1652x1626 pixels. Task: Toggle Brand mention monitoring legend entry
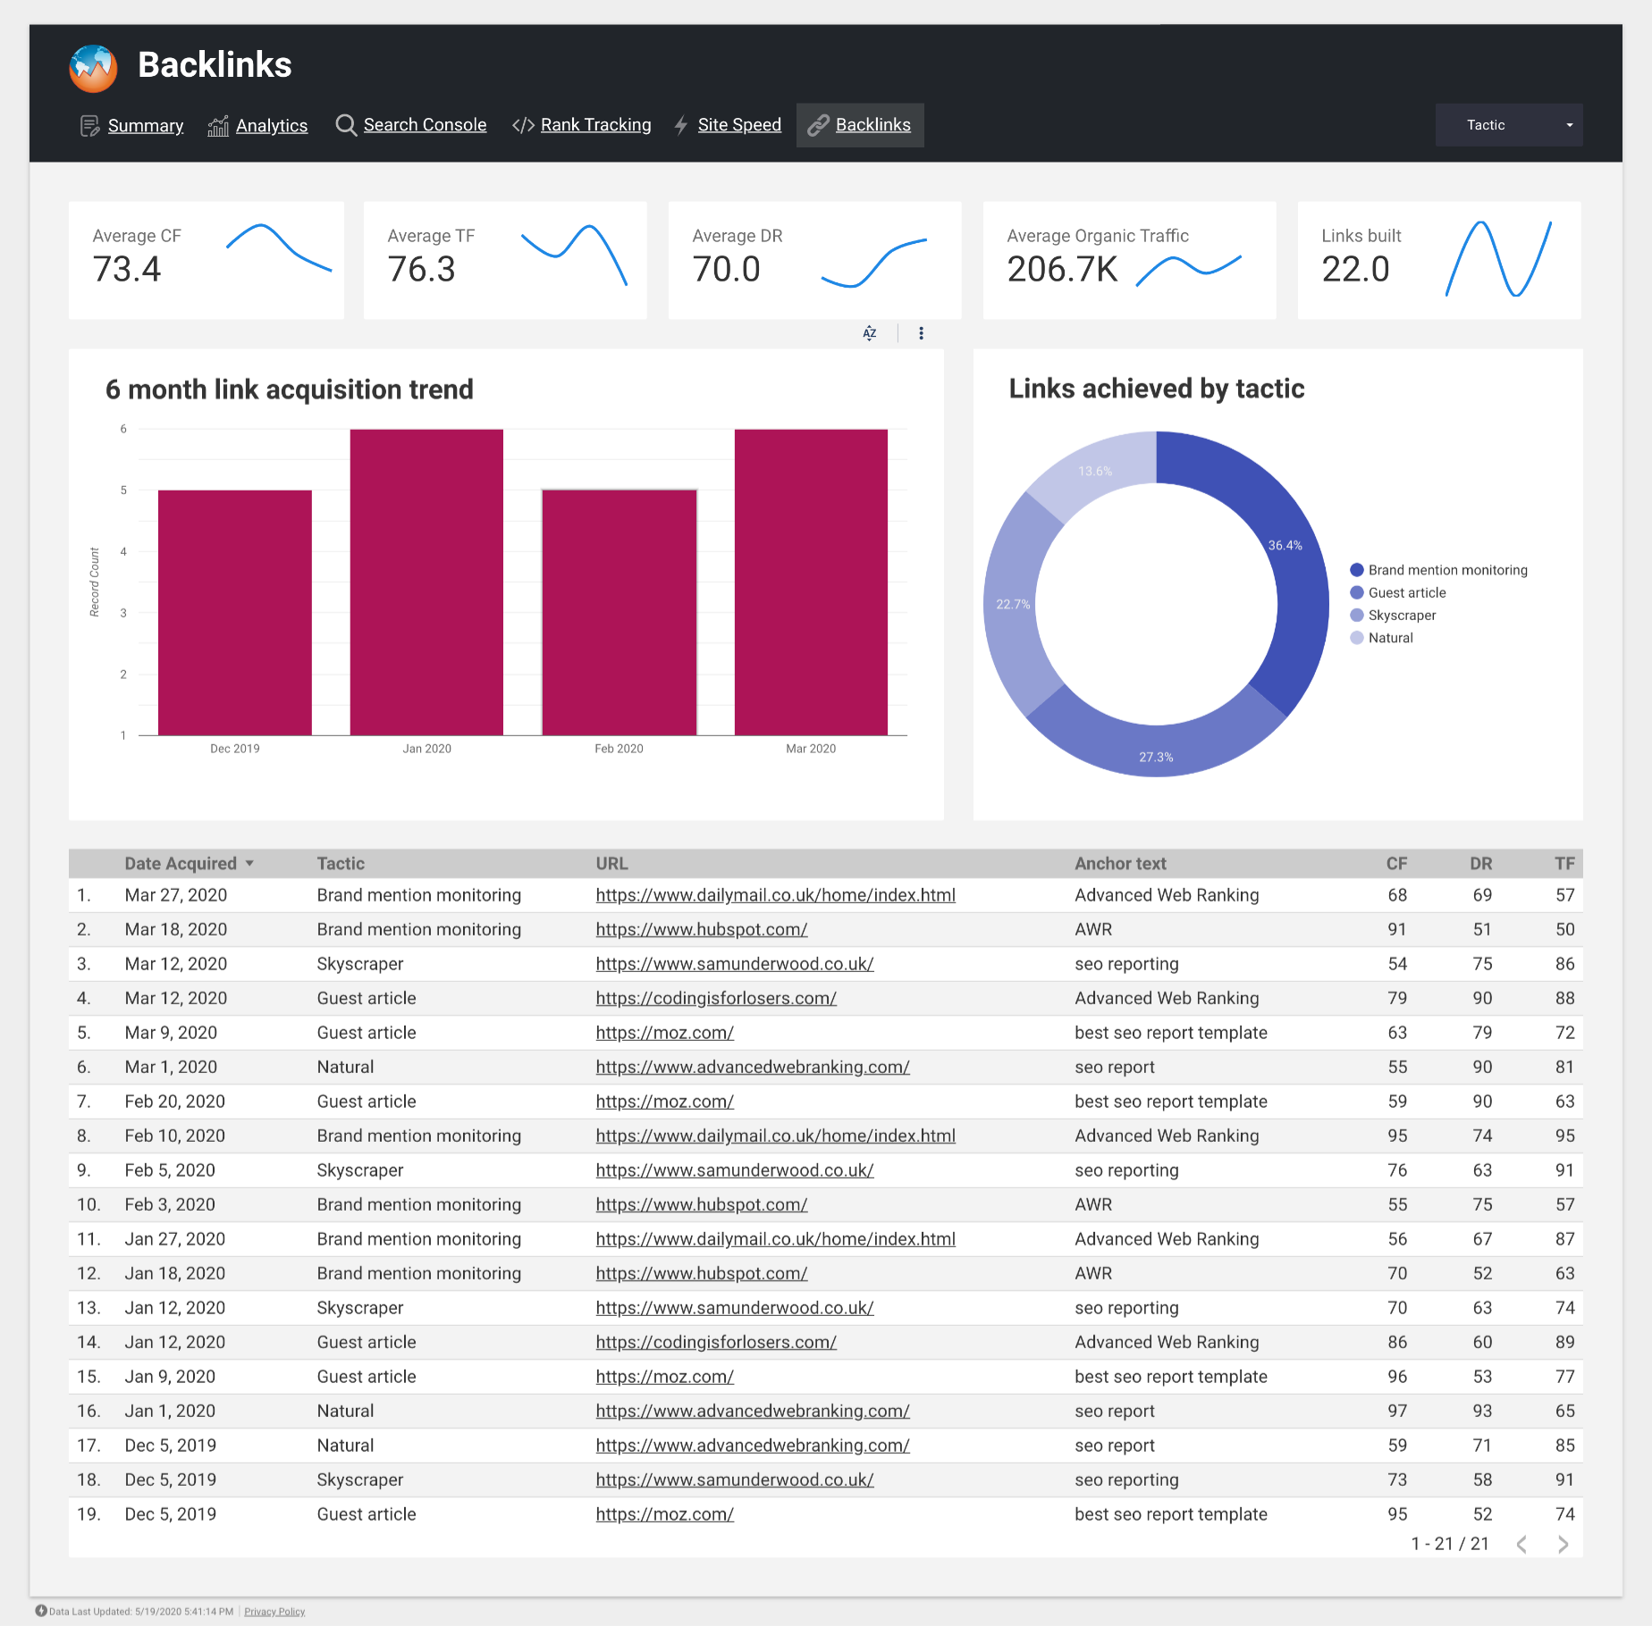point(1438,570)
